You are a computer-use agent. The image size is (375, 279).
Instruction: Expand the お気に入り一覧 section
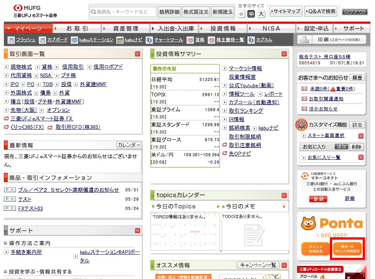(x=361, y=157)
